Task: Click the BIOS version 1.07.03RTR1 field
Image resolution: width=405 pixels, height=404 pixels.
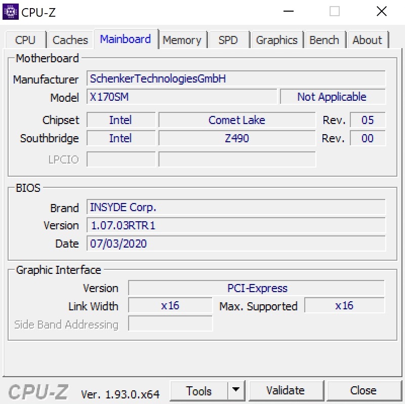Action: (236, 225)
